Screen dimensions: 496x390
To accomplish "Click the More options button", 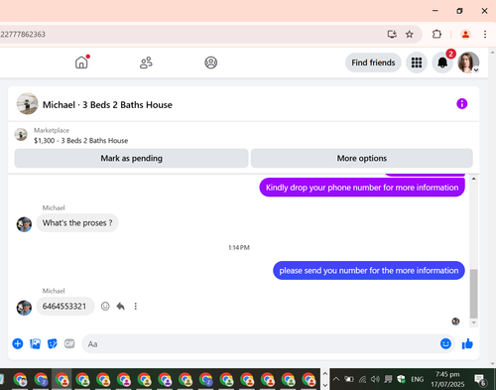I will click(362, 158).
